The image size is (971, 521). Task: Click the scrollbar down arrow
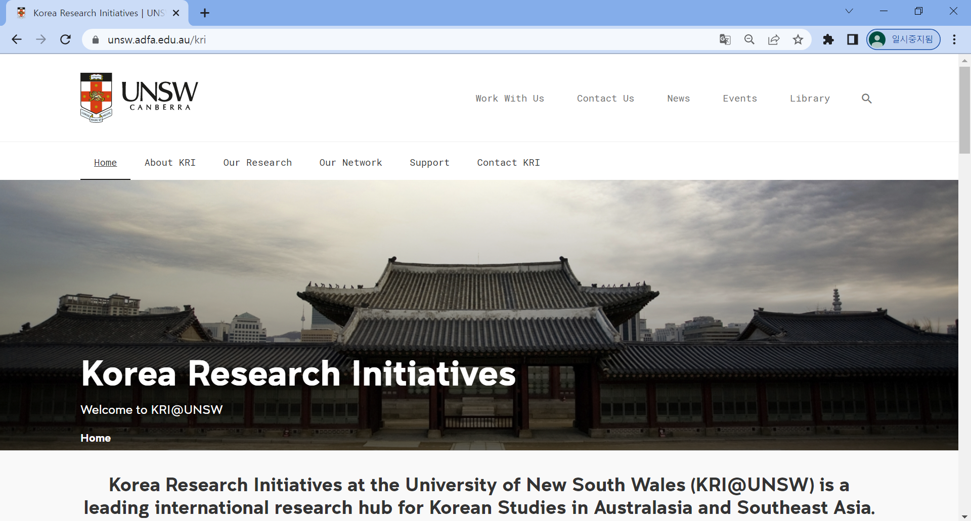(x=964, y=516)
